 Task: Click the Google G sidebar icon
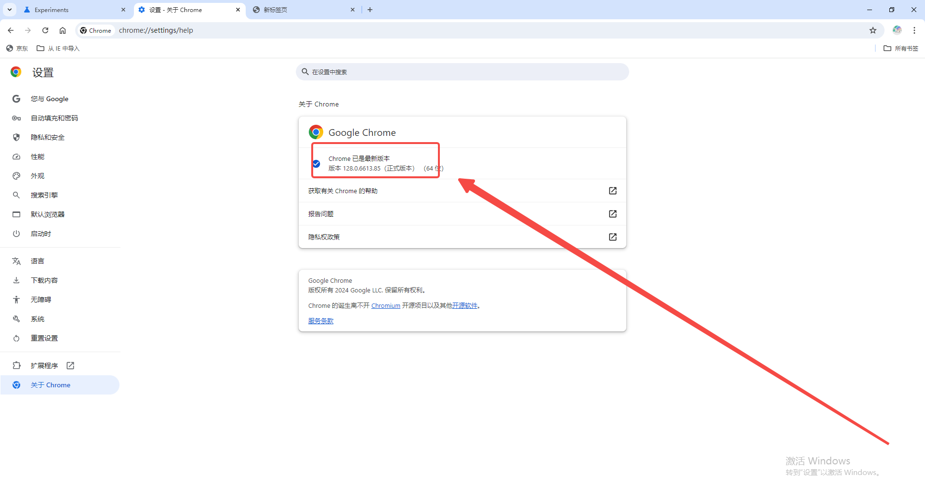[x=16, y=99]
